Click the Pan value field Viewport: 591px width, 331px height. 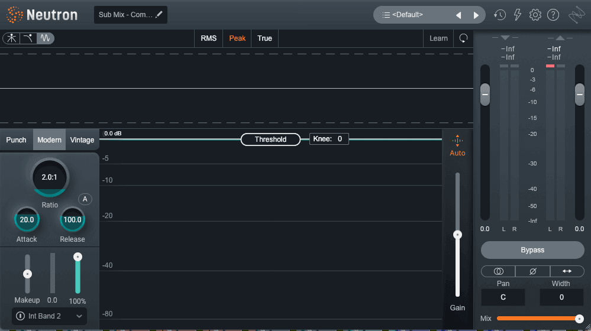pyautogui.click(x=503, y=297)
